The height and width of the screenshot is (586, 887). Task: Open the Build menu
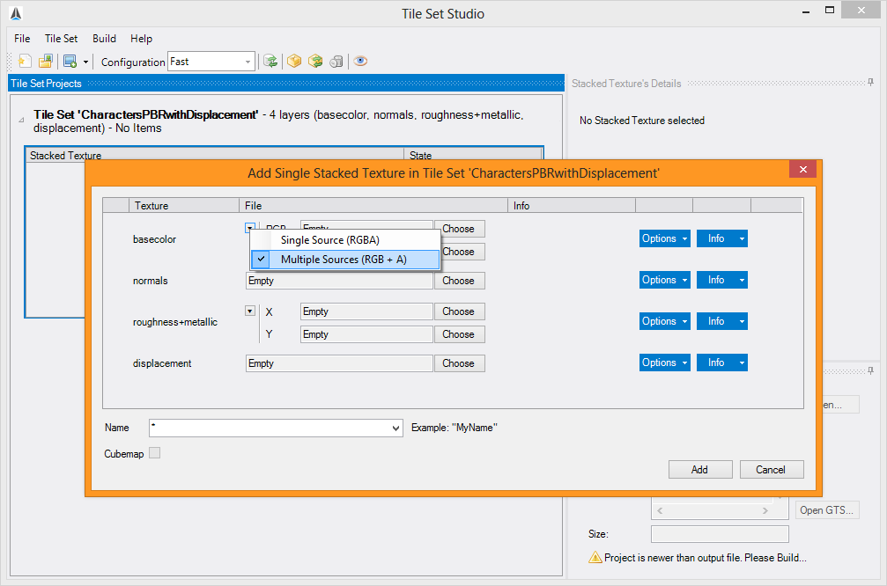tap(104, 39)
